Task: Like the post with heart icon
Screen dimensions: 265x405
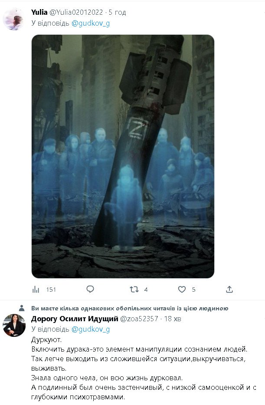Action: point(182,289)
